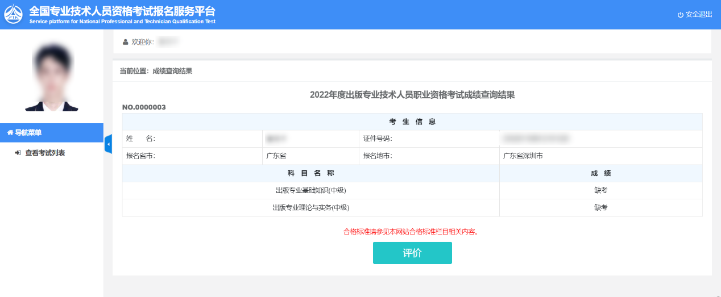Log out via the 安全退出 link
721x297 pixels.
pyautogui.click(x=698, y=15)
